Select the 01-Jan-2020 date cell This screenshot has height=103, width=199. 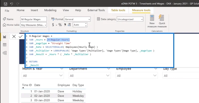(42, 91)
